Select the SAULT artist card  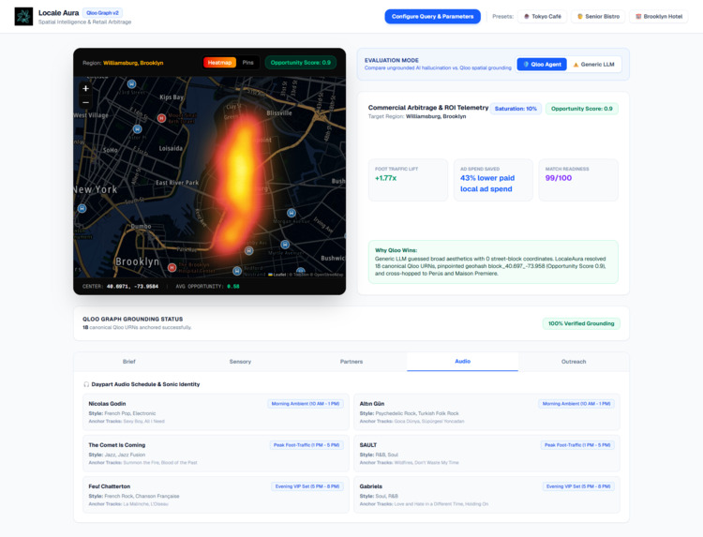486,454
